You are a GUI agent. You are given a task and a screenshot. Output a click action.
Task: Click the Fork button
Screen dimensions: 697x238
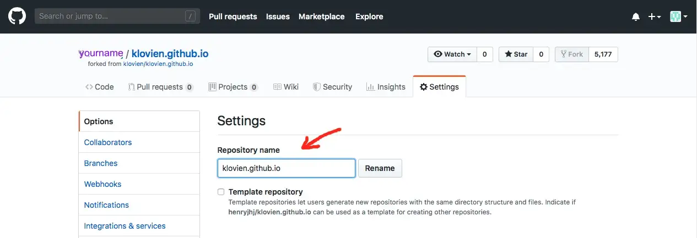(x=571, y=54)
